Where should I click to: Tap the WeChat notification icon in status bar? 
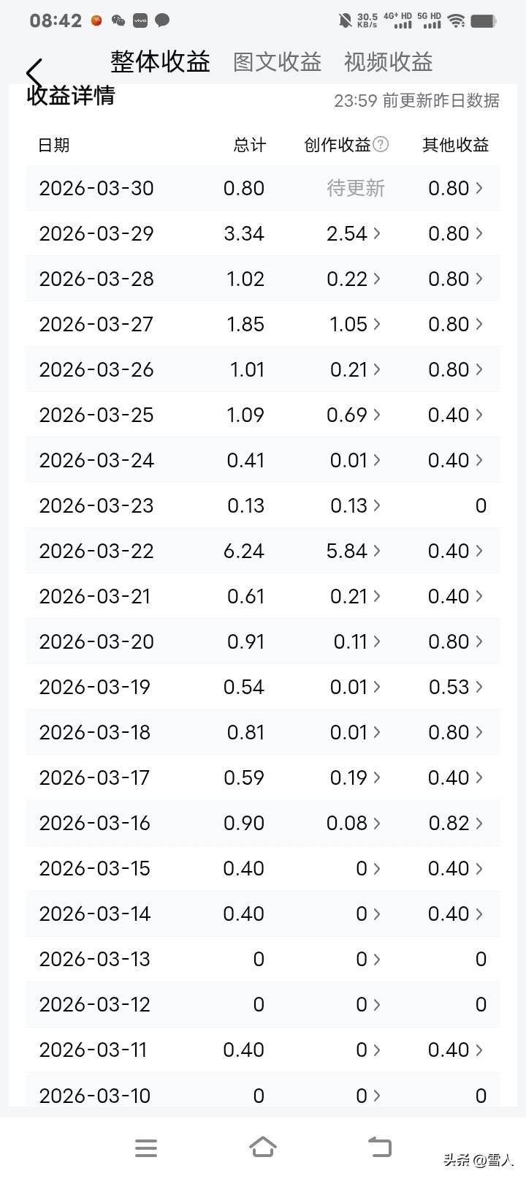(118, 20)
